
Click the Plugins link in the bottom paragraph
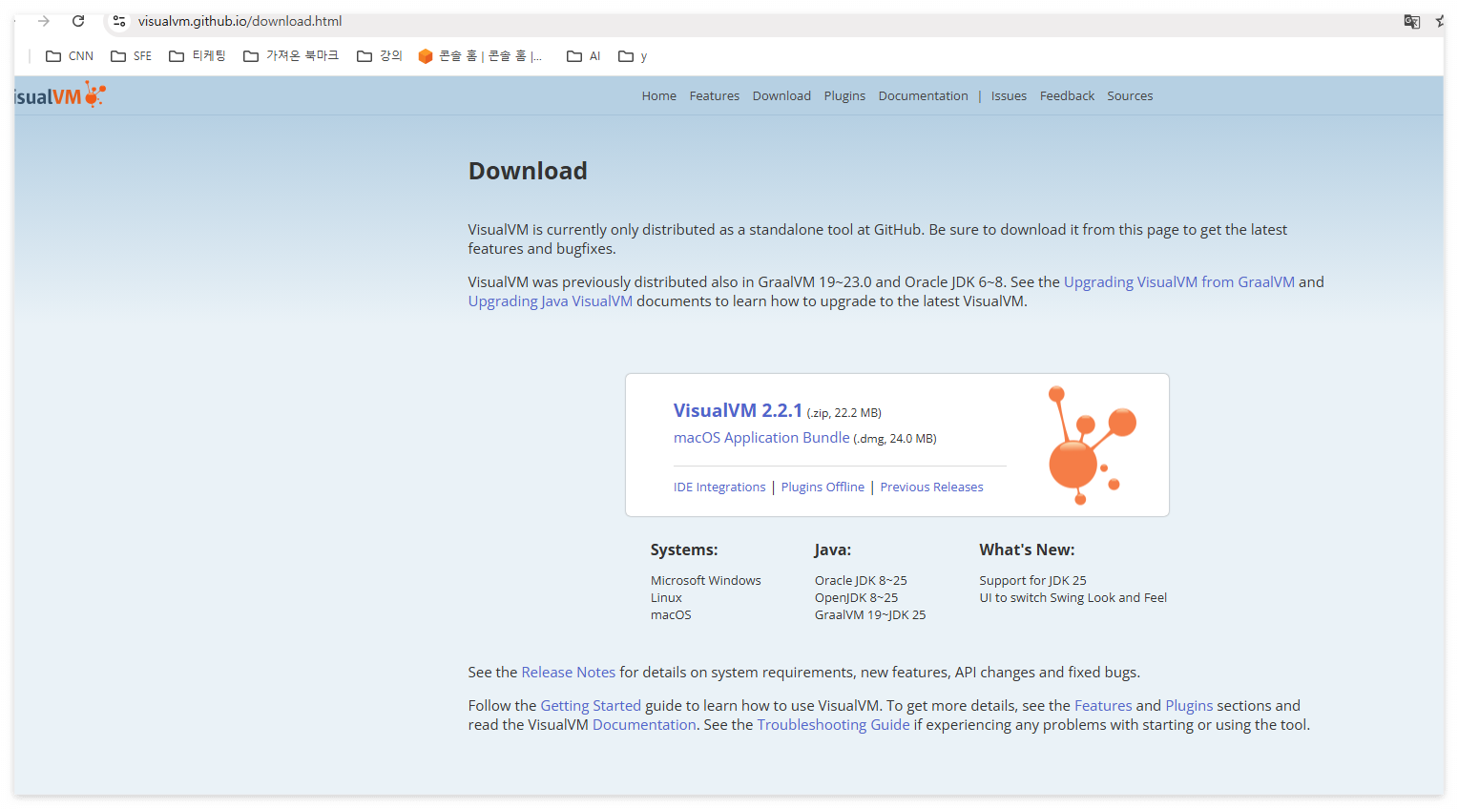[1189, 706]
